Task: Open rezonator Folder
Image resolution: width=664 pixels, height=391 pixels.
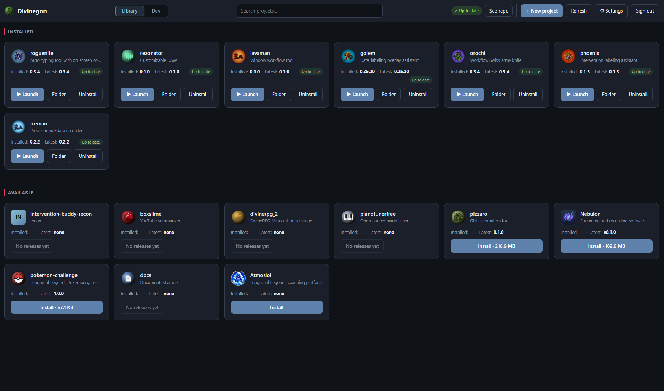Action: (x=169, y=94)
